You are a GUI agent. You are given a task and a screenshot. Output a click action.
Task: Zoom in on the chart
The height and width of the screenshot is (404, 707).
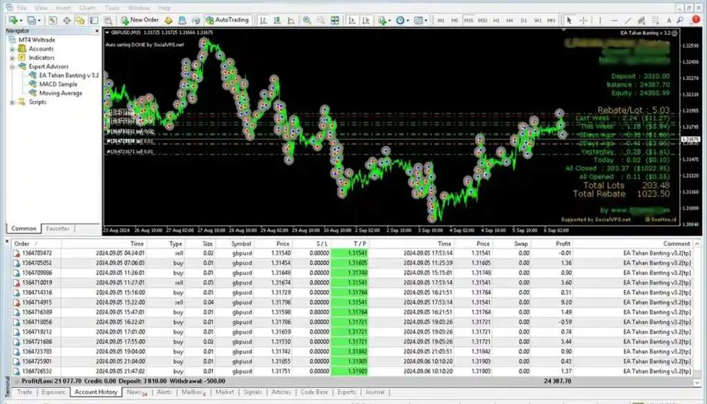point(306,20)
